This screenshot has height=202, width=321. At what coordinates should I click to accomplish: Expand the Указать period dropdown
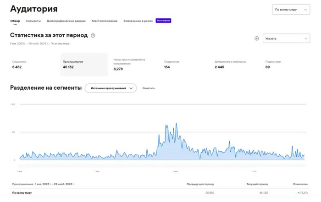coord(286,38)
